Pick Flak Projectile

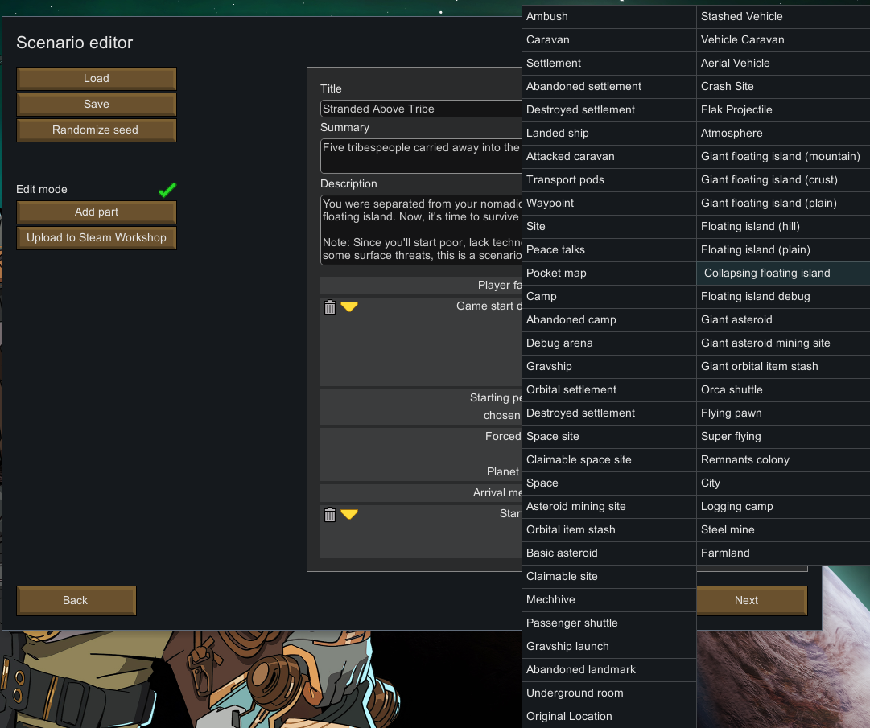[783, 109]
